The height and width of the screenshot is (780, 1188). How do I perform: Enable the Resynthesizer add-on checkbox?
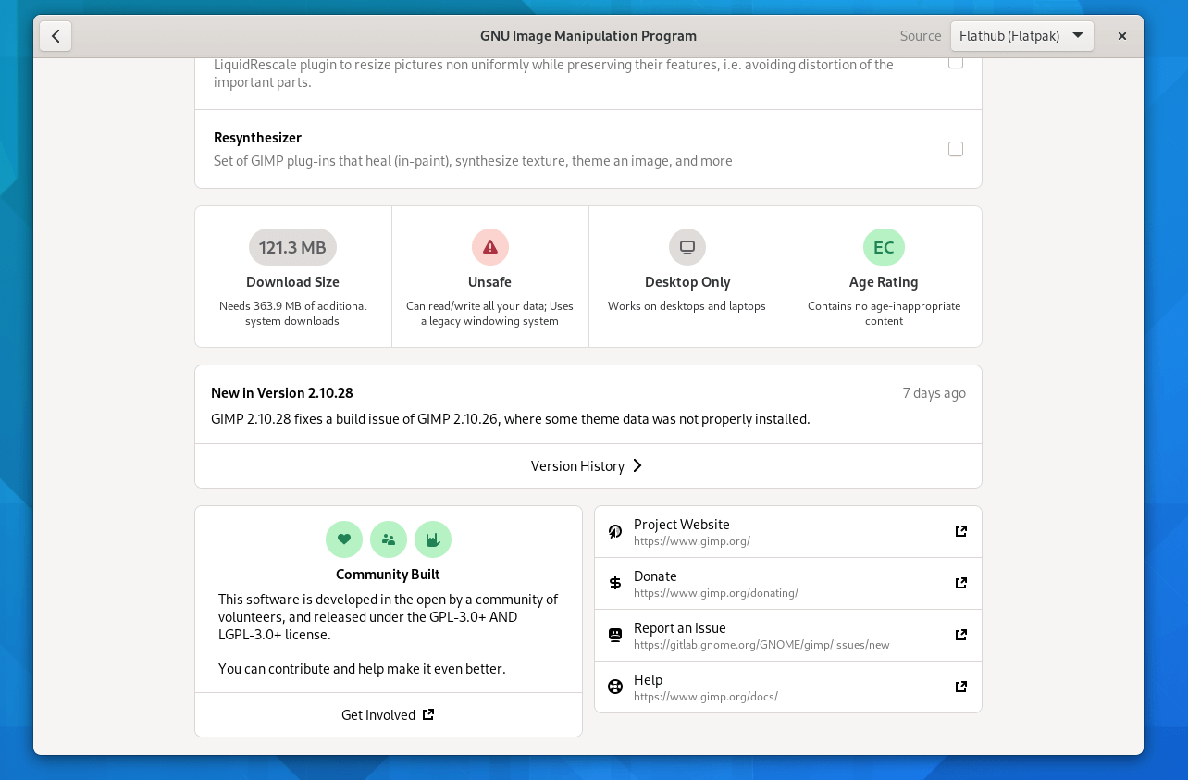coord(955,149)
